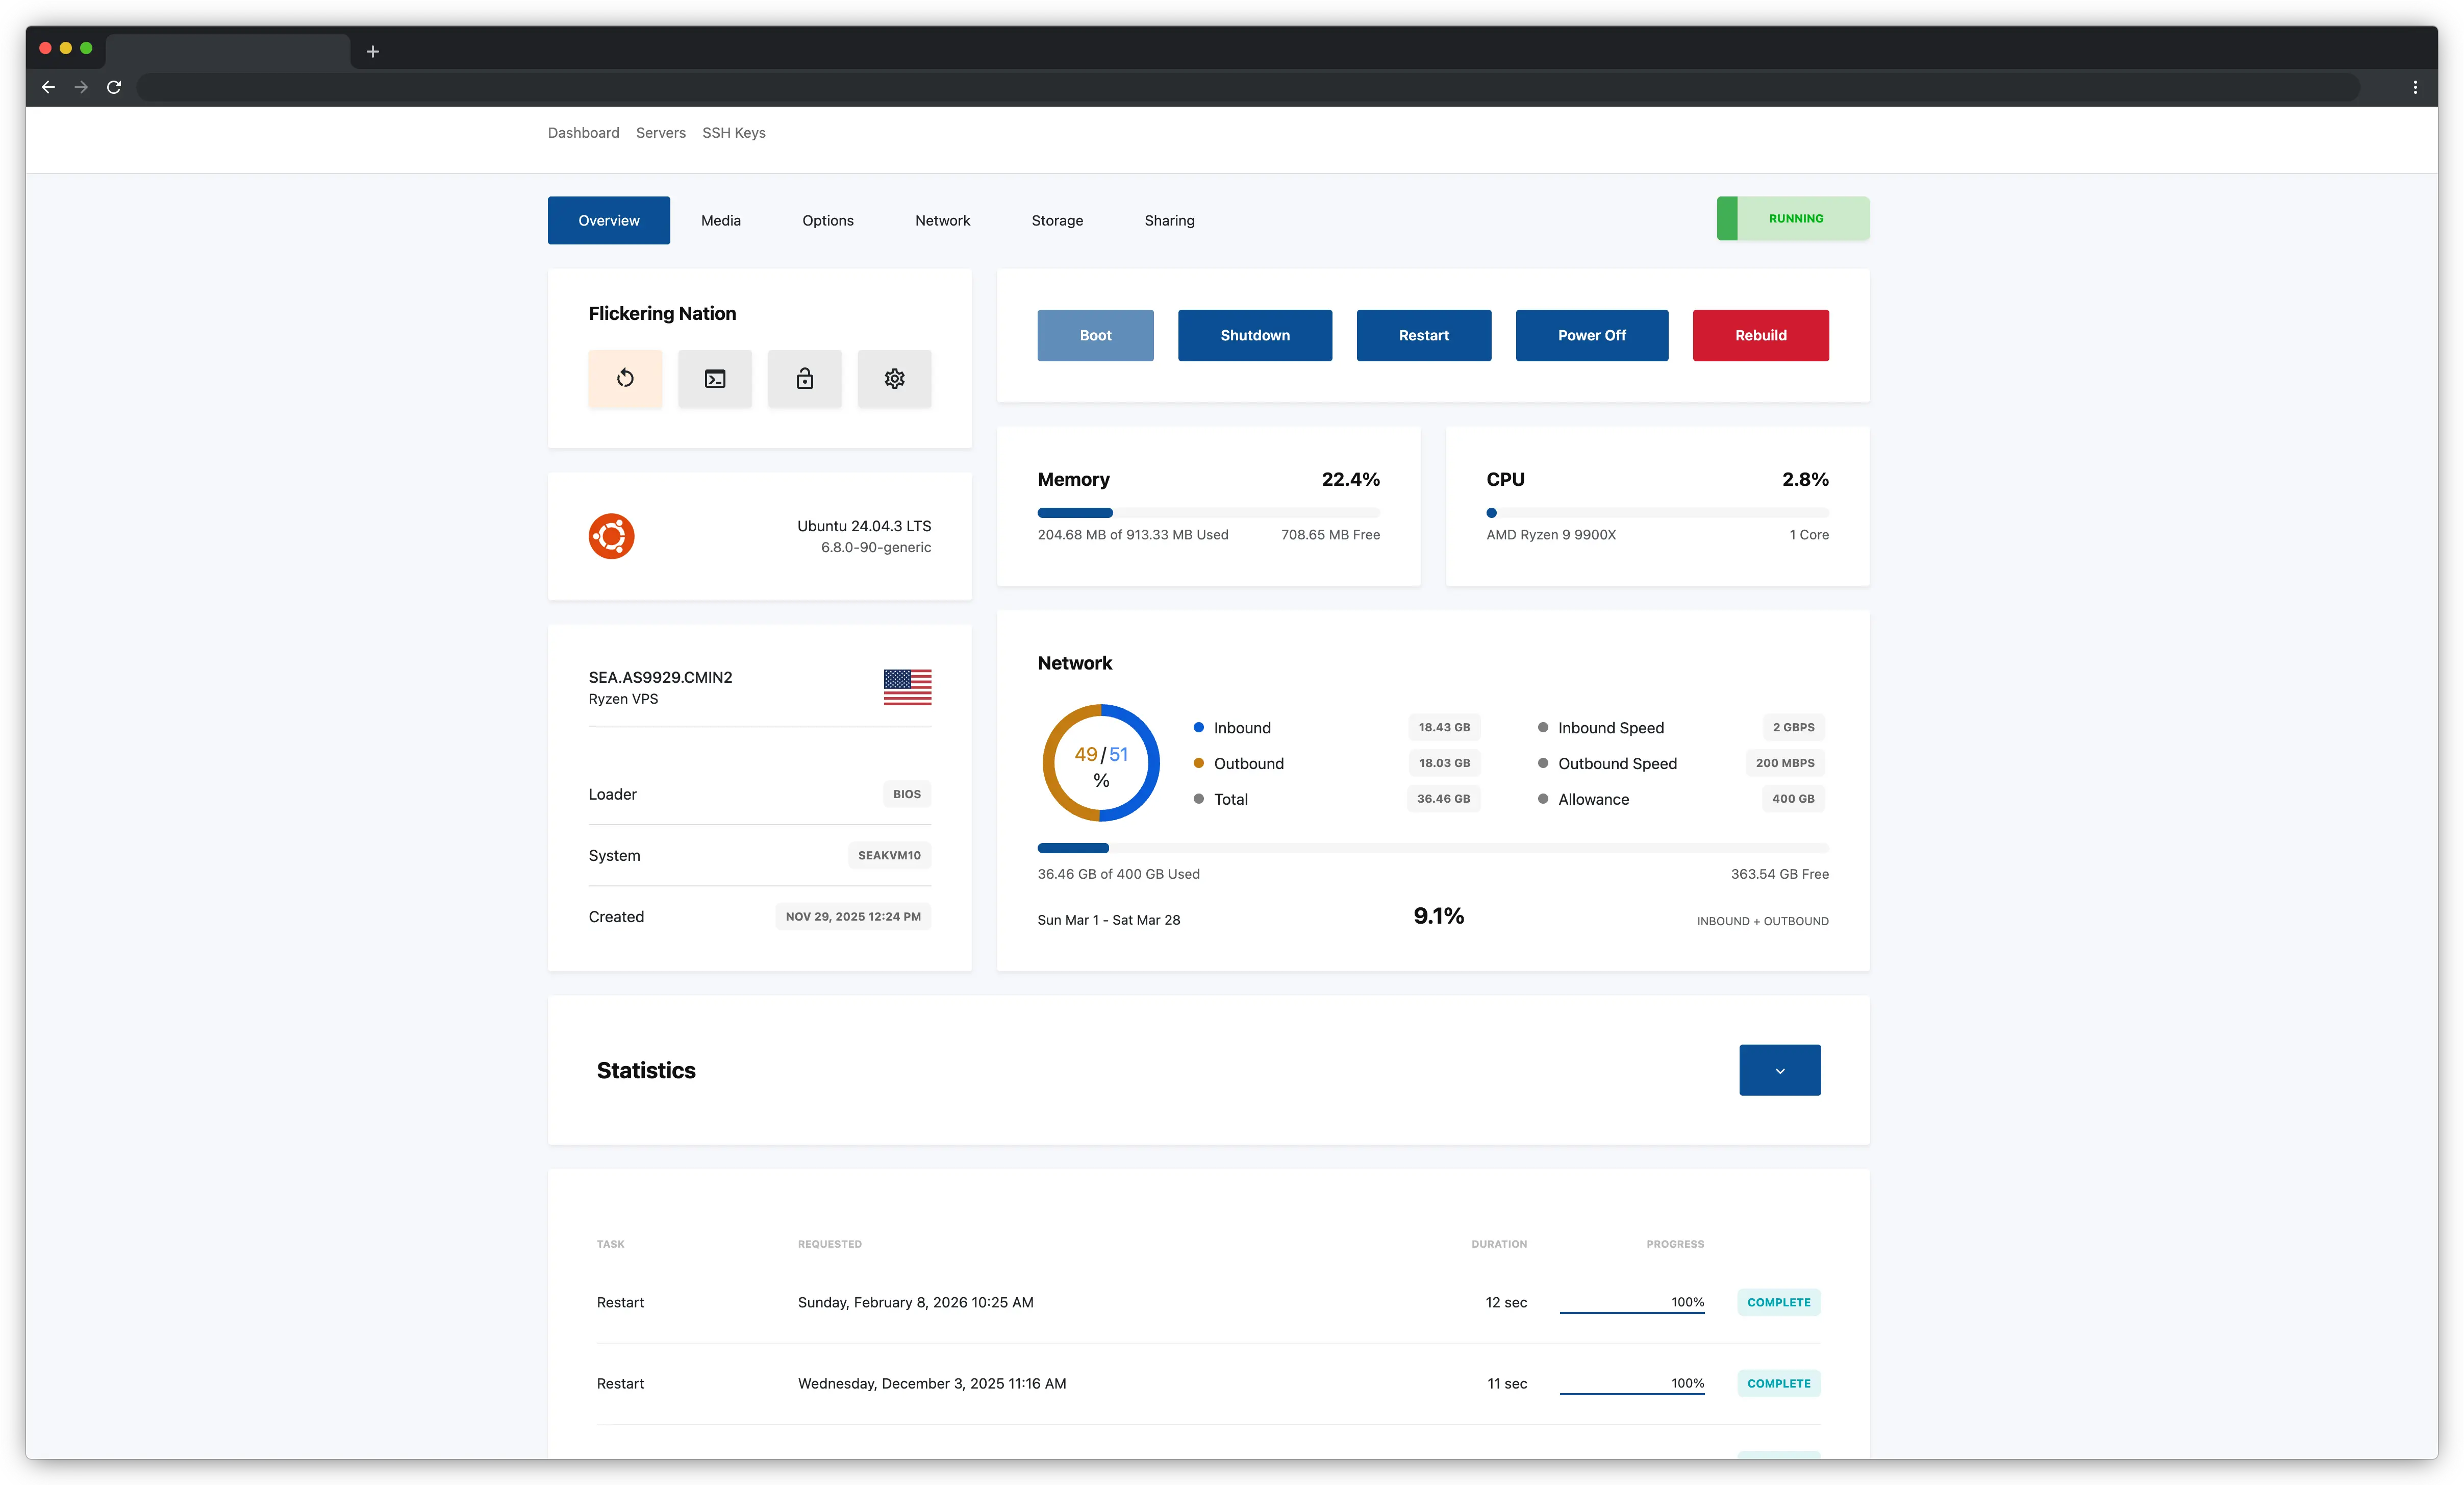The width and height of the screenshot is (2464, 1485).
Task: Open the server console using terminal icon
Action: click(714, 378)
